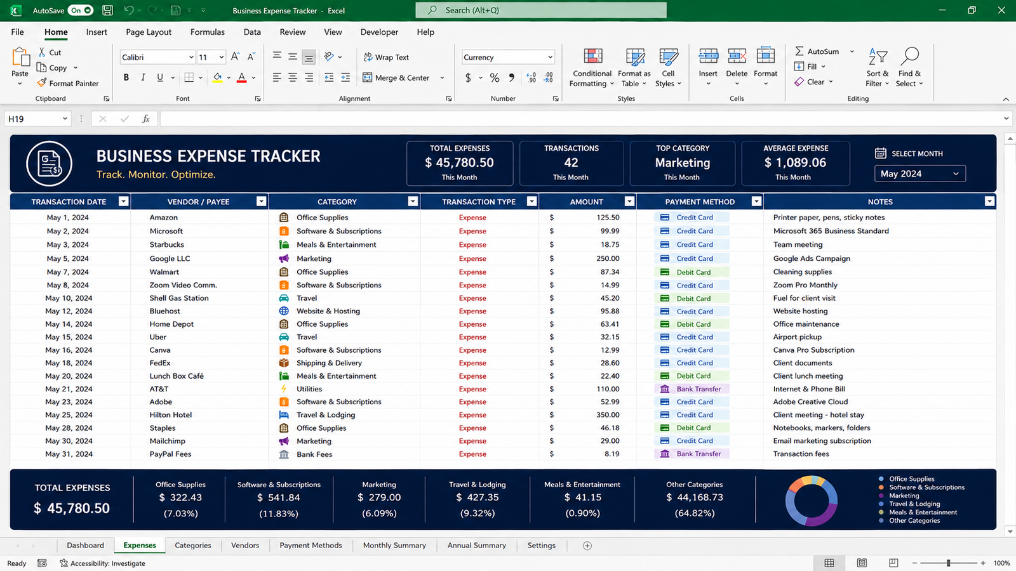Screen dimensions: 1016x571
Task: Switch to the Monthly Summary sheet tab
Action: coord(394,546)
